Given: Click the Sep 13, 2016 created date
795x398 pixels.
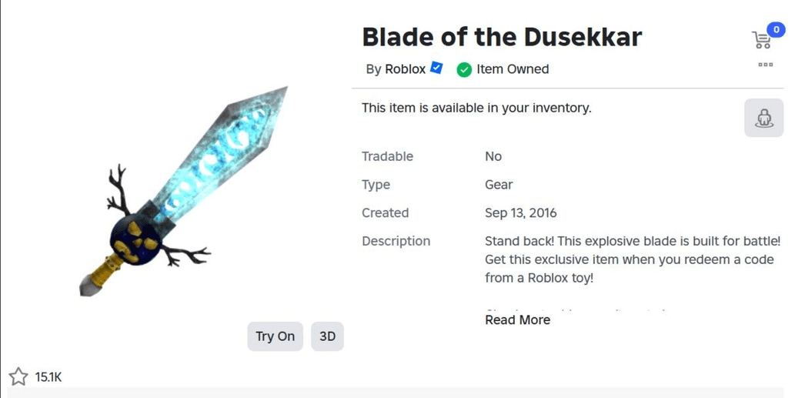Looking at the screenshot, I should (x=520, y=212).
